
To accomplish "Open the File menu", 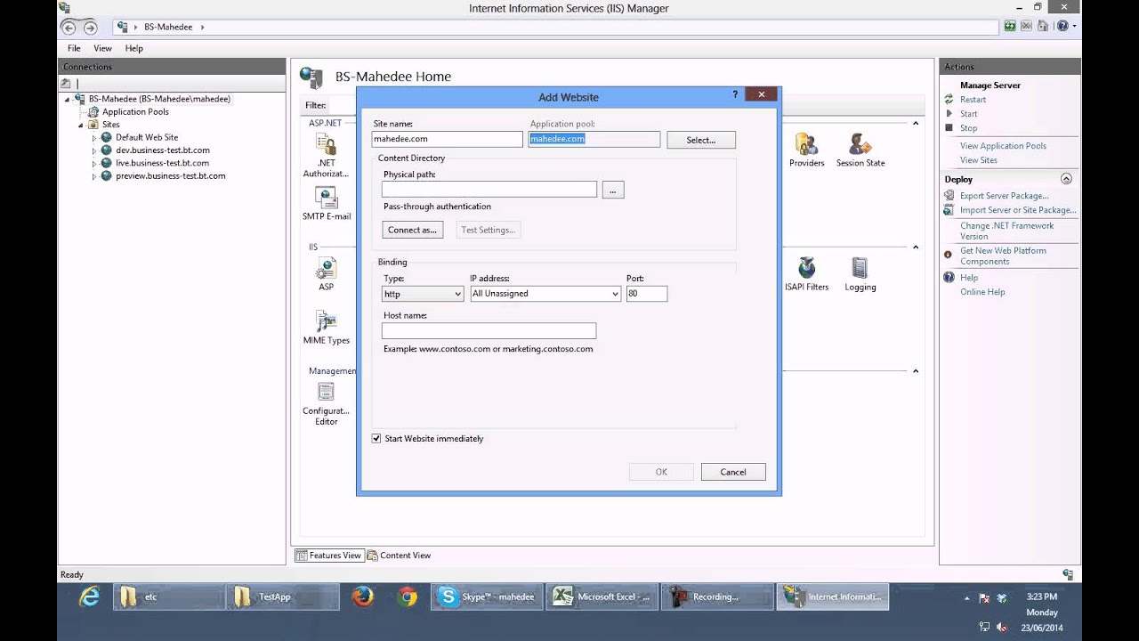I will click(x=74, y=48).
